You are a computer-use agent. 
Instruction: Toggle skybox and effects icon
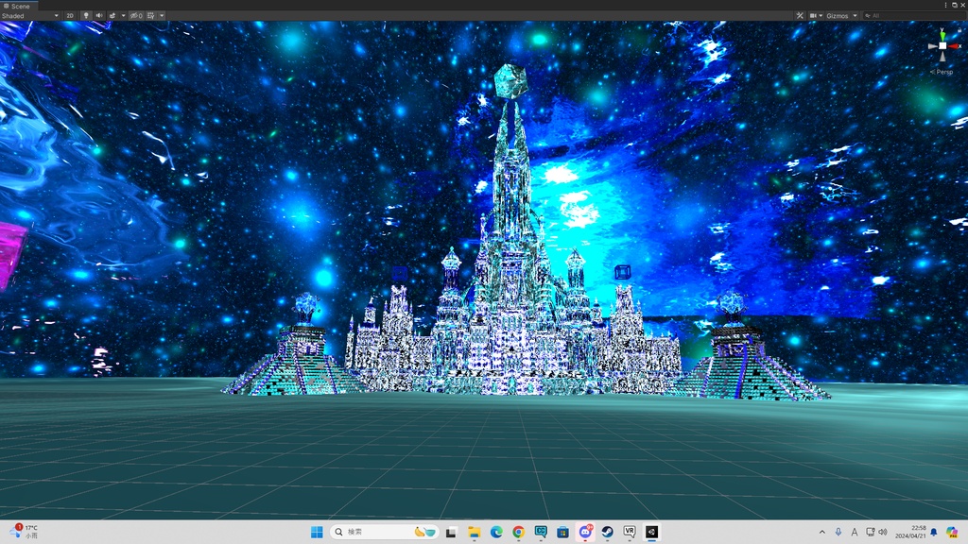(112, 15)
